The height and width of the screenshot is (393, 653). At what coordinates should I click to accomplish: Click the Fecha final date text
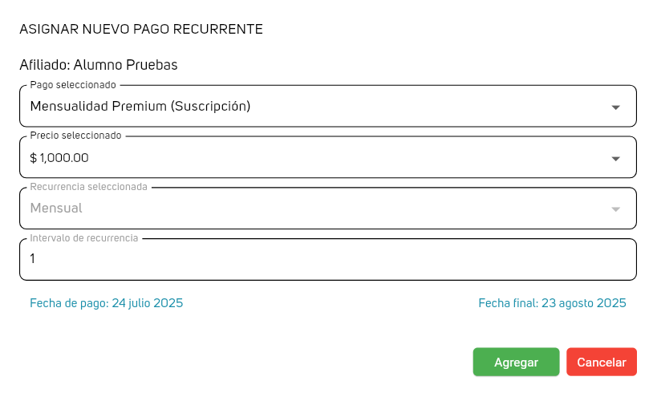552,303
